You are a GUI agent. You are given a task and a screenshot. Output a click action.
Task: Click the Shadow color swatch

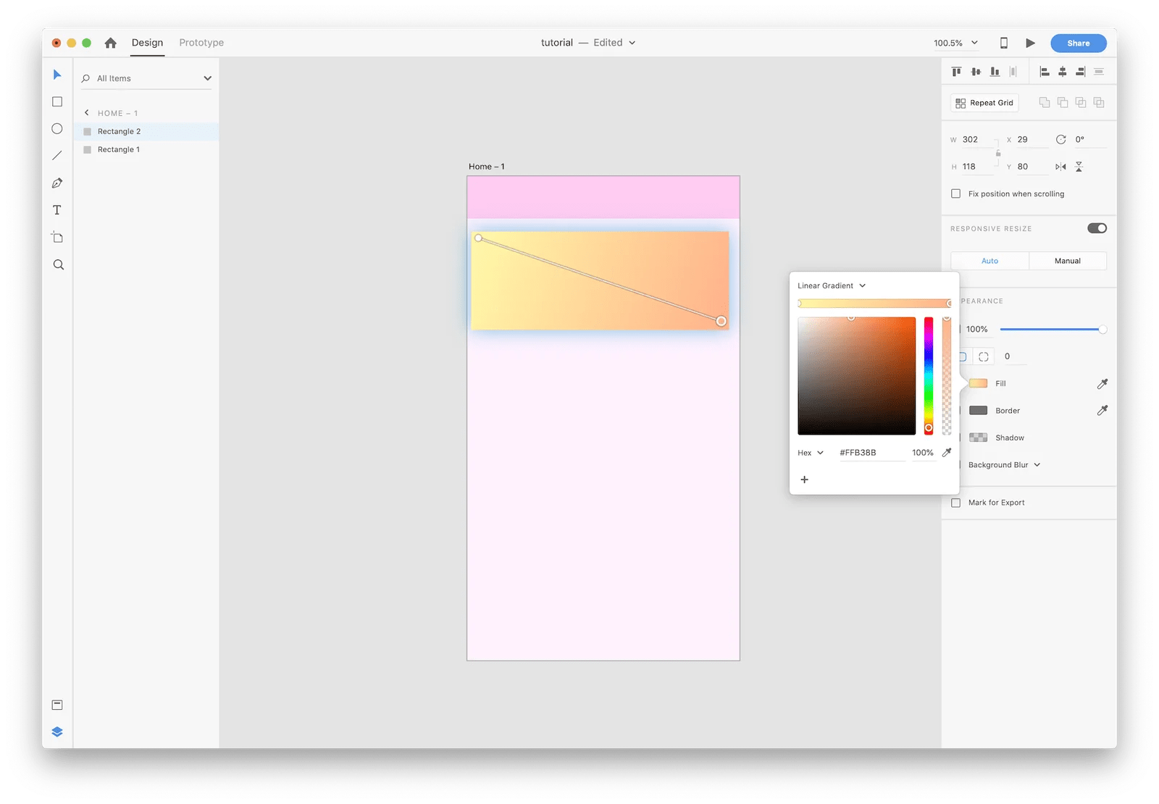pos(979,437)
